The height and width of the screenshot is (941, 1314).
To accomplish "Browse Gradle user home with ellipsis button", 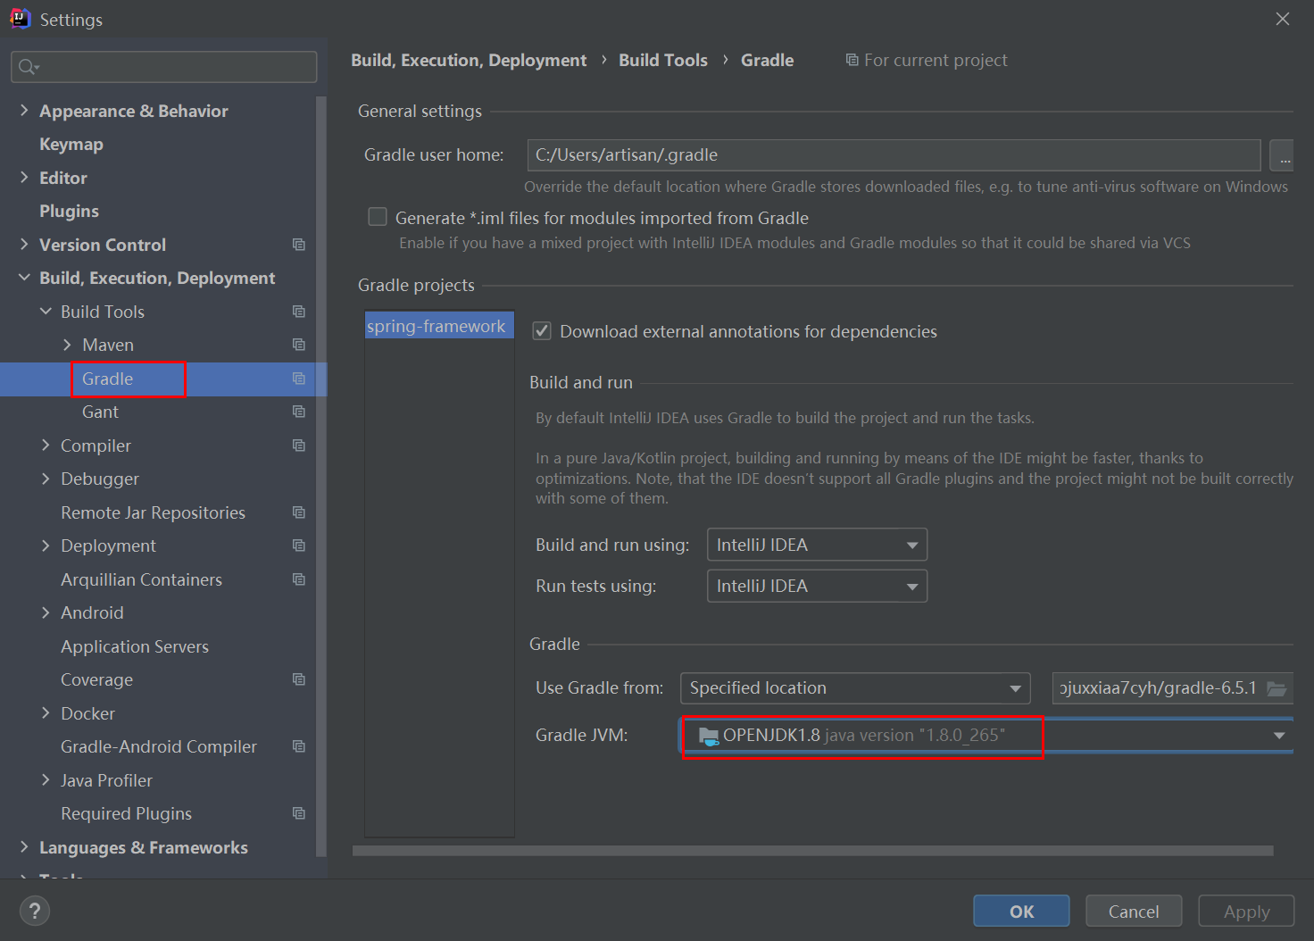I will [1282, 155].
